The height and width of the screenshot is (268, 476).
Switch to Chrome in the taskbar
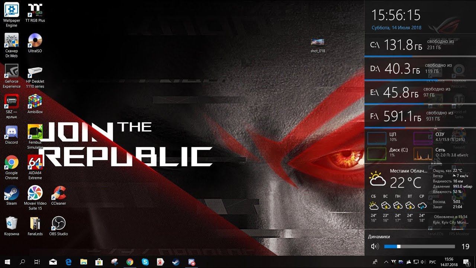click(x=129, y=262)
